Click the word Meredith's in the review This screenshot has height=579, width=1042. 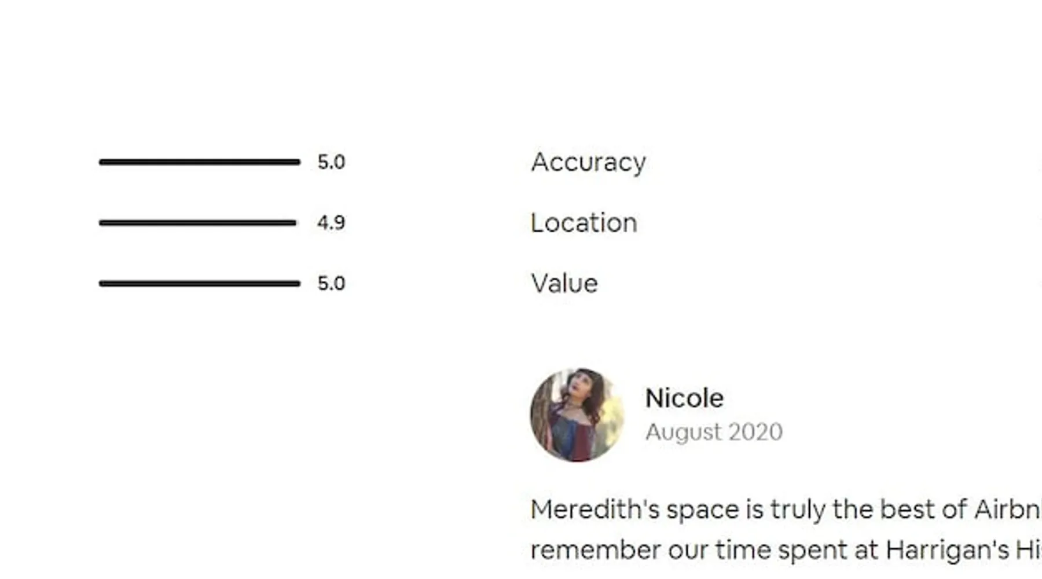point(595,510)
